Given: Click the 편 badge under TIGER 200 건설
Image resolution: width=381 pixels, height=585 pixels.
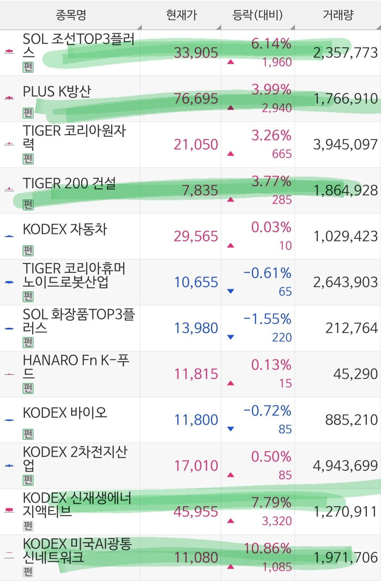Looking at the screenshot, I should tap(28, 205).
